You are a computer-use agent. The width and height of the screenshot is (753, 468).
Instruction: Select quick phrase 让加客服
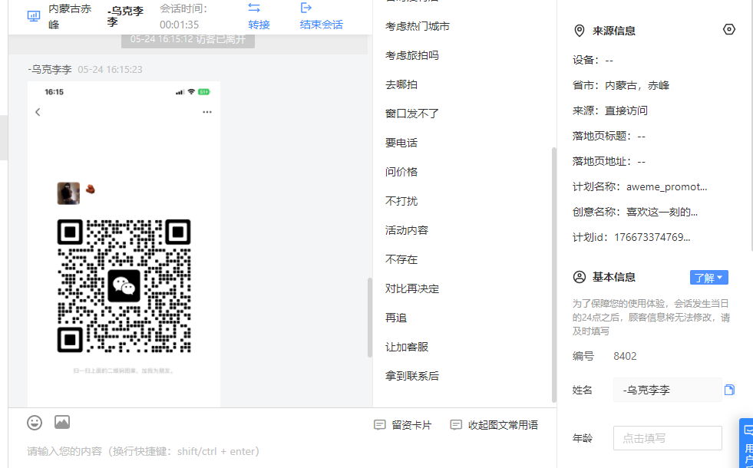coord(407,347)
